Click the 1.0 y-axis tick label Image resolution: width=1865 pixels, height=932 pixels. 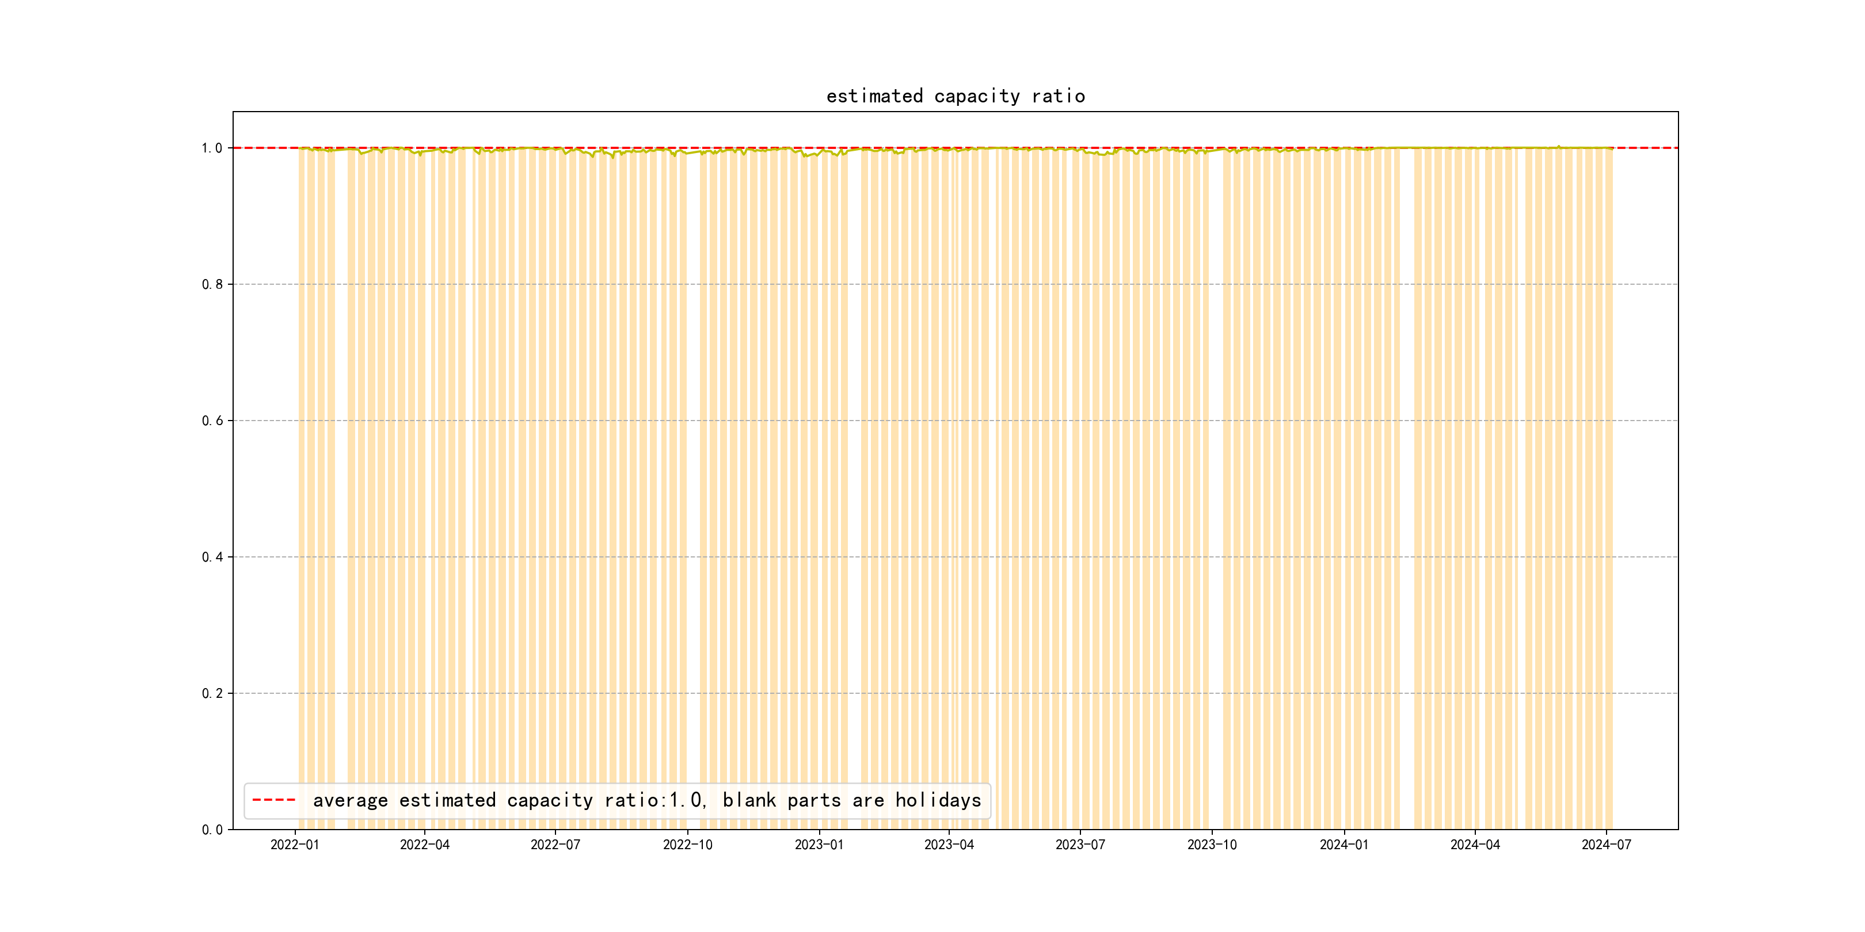pyautogui.click(x=212, y=148)
